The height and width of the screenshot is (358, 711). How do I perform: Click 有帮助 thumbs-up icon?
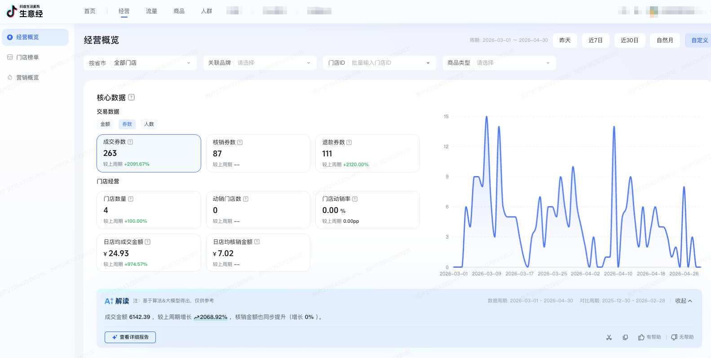pyautogui.click(x=641, y=337)
